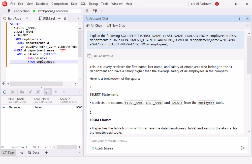This screenshot has height=164, width=252.
Task: Click the dbForge Studio app logo
Action: pyautogui.click(x=5, y=4)
